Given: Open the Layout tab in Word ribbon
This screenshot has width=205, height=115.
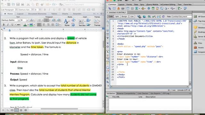Looking at the screenshot, I should tap(20, 14).
